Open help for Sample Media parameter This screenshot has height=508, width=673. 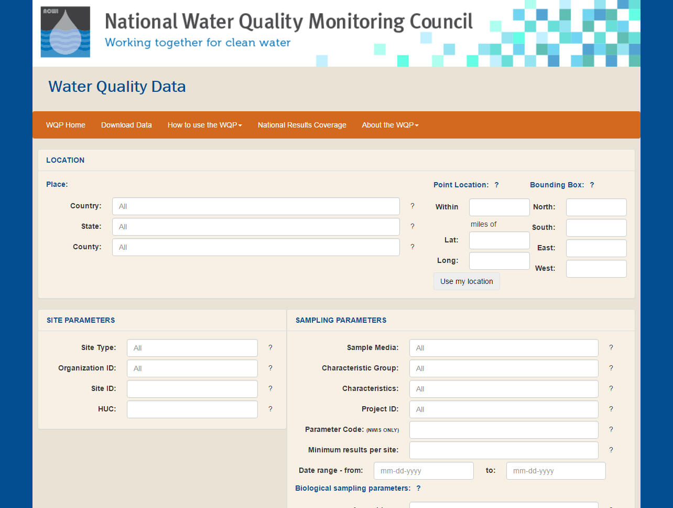click(x=611, y=347)
